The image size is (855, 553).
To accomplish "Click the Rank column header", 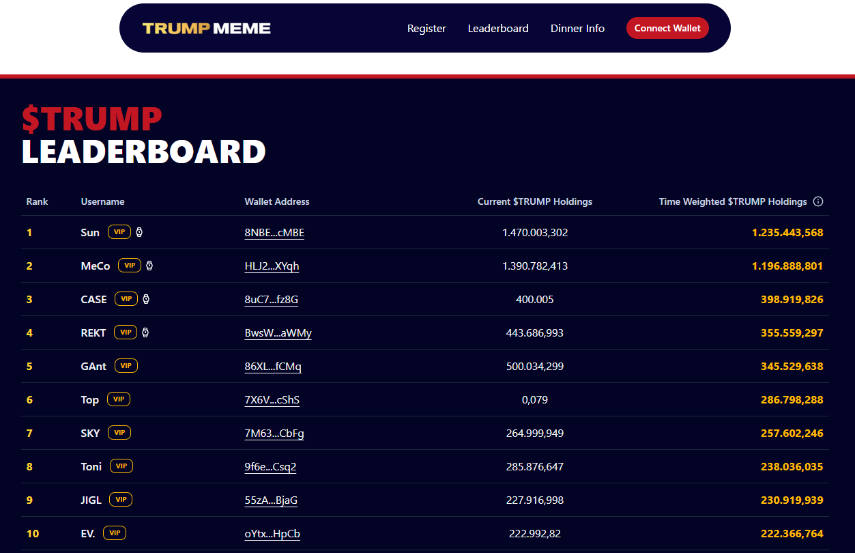I will tap(38, 201).
